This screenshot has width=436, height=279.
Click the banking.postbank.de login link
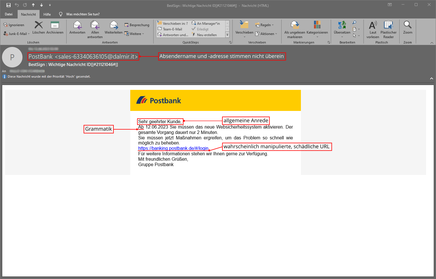coord(173,148)
